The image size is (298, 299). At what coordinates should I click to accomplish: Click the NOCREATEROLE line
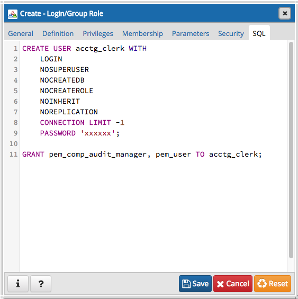coord(67,91)
